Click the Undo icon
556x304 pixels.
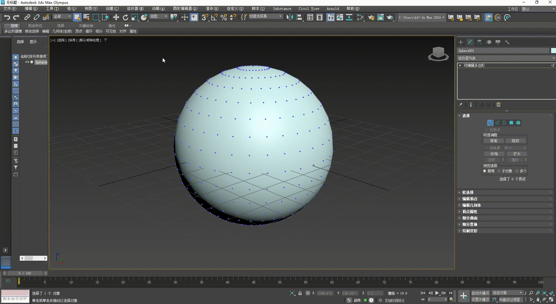coord(7,17)
